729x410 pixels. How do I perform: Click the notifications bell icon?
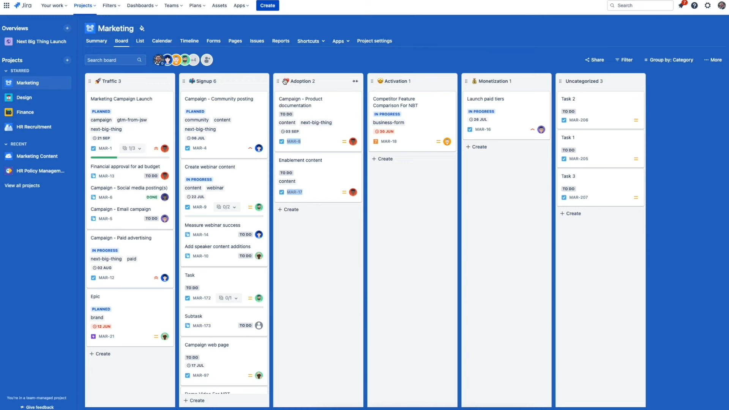682,5
